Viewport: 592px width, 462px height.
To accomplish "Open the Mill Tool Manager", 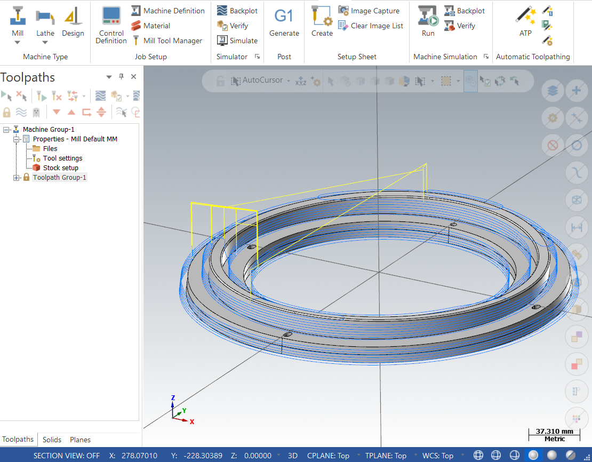I will [x=167, y=41].
